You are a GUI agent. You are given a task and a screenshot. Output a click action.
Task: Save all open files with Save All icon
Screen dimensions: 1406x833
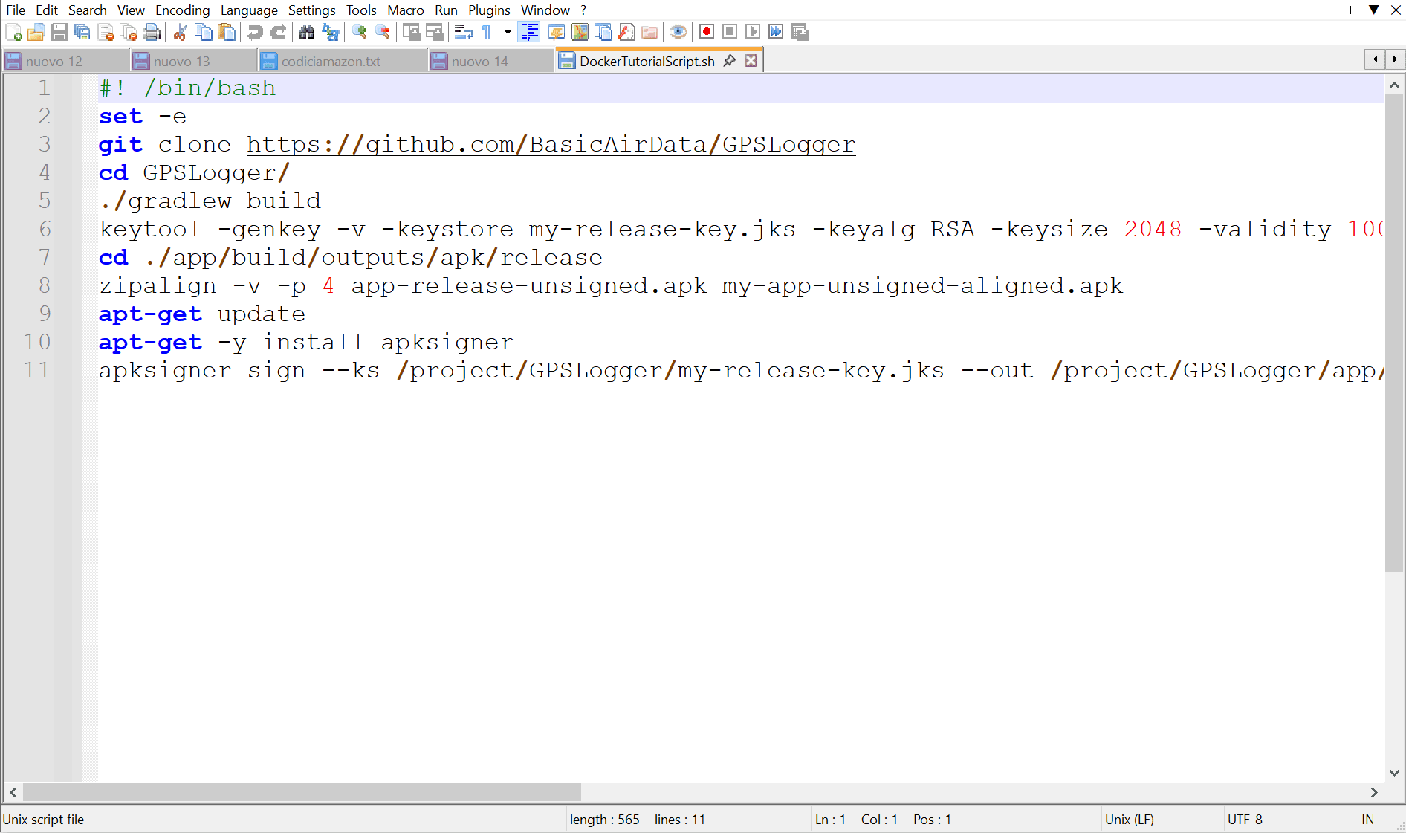82,32
